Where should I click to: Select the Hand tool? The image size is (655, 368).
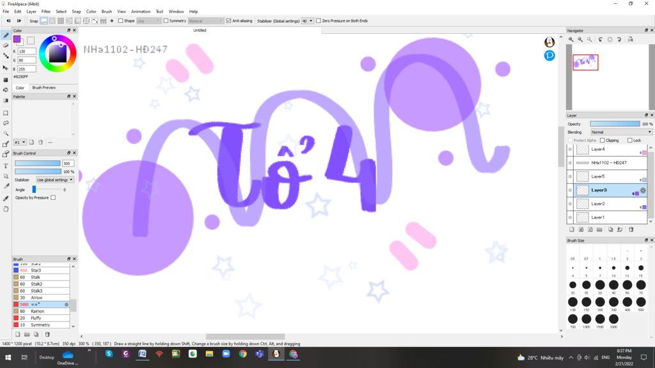(x=6, y=209)
